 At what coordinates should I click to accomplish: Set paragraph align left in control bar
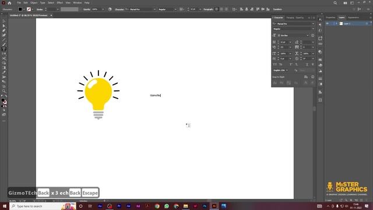tap(217, 9)
